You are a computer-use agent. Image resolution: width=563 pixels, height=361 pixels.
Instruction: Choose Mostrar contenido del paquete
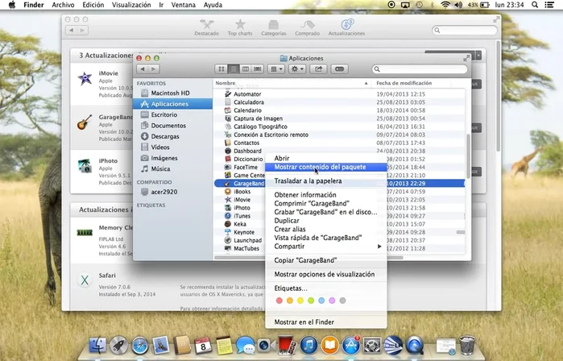tap(320, 167)
